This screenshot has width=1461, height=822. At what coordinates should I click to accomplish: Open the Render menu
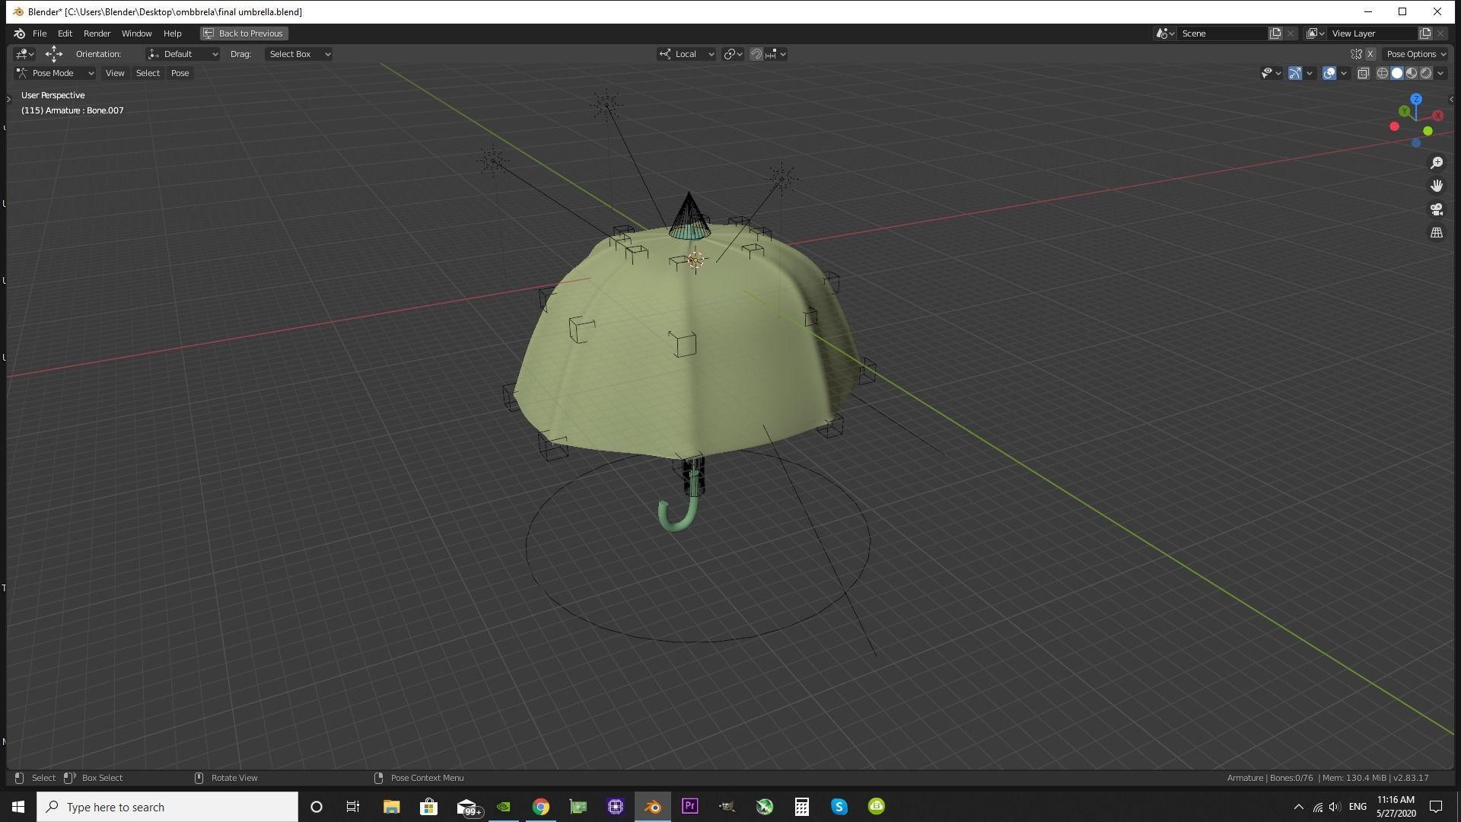[x=97, y=33]
